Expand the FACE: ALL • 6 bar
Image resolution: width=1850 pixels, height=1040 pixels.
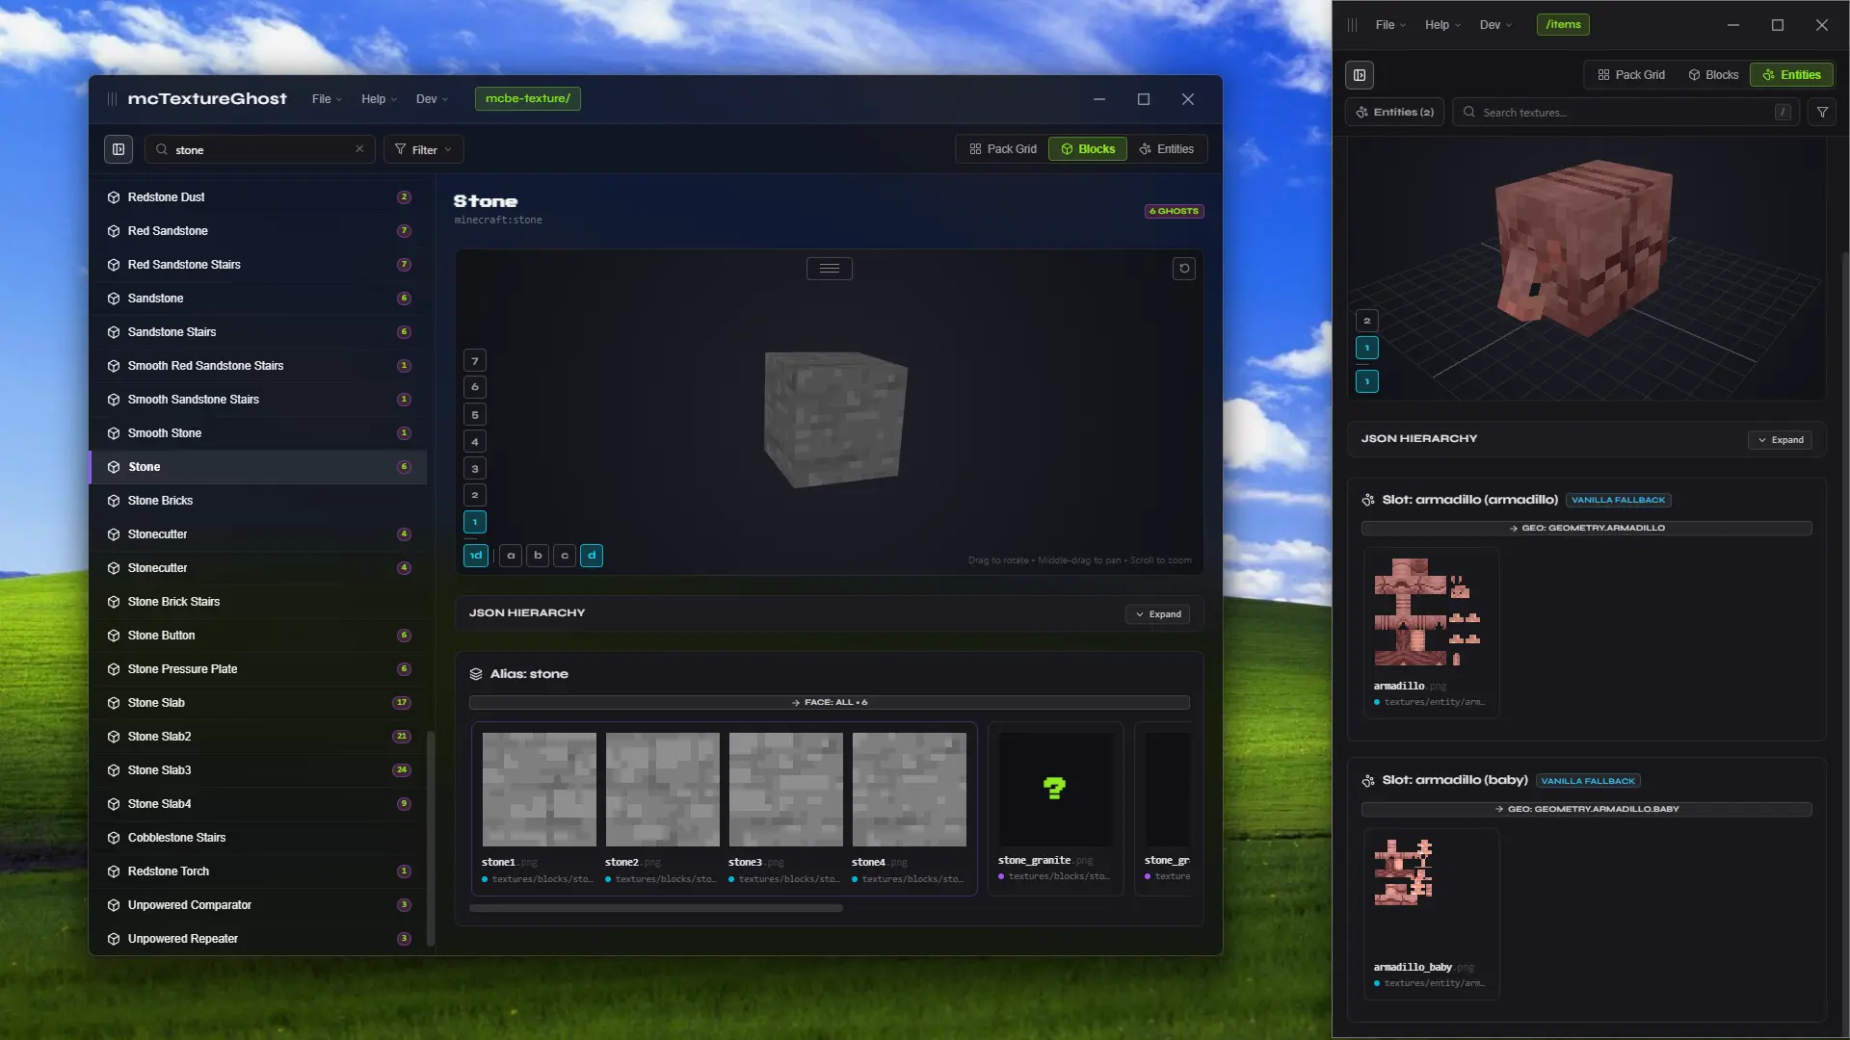pos(830,703)
